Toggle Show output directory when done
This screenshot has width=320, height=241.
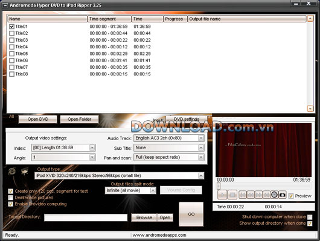(x=310, y=223)
